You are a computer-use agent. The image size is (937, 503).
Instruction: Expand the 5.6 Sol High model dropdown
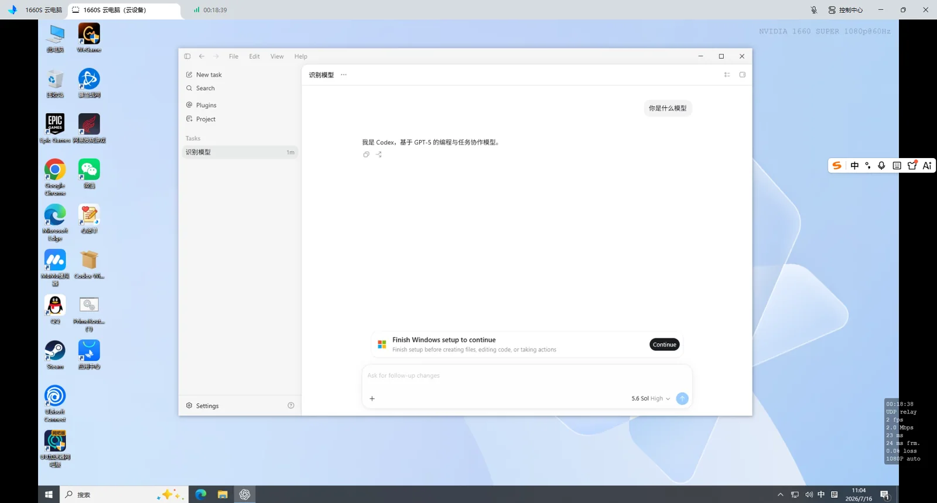[651, 399]
